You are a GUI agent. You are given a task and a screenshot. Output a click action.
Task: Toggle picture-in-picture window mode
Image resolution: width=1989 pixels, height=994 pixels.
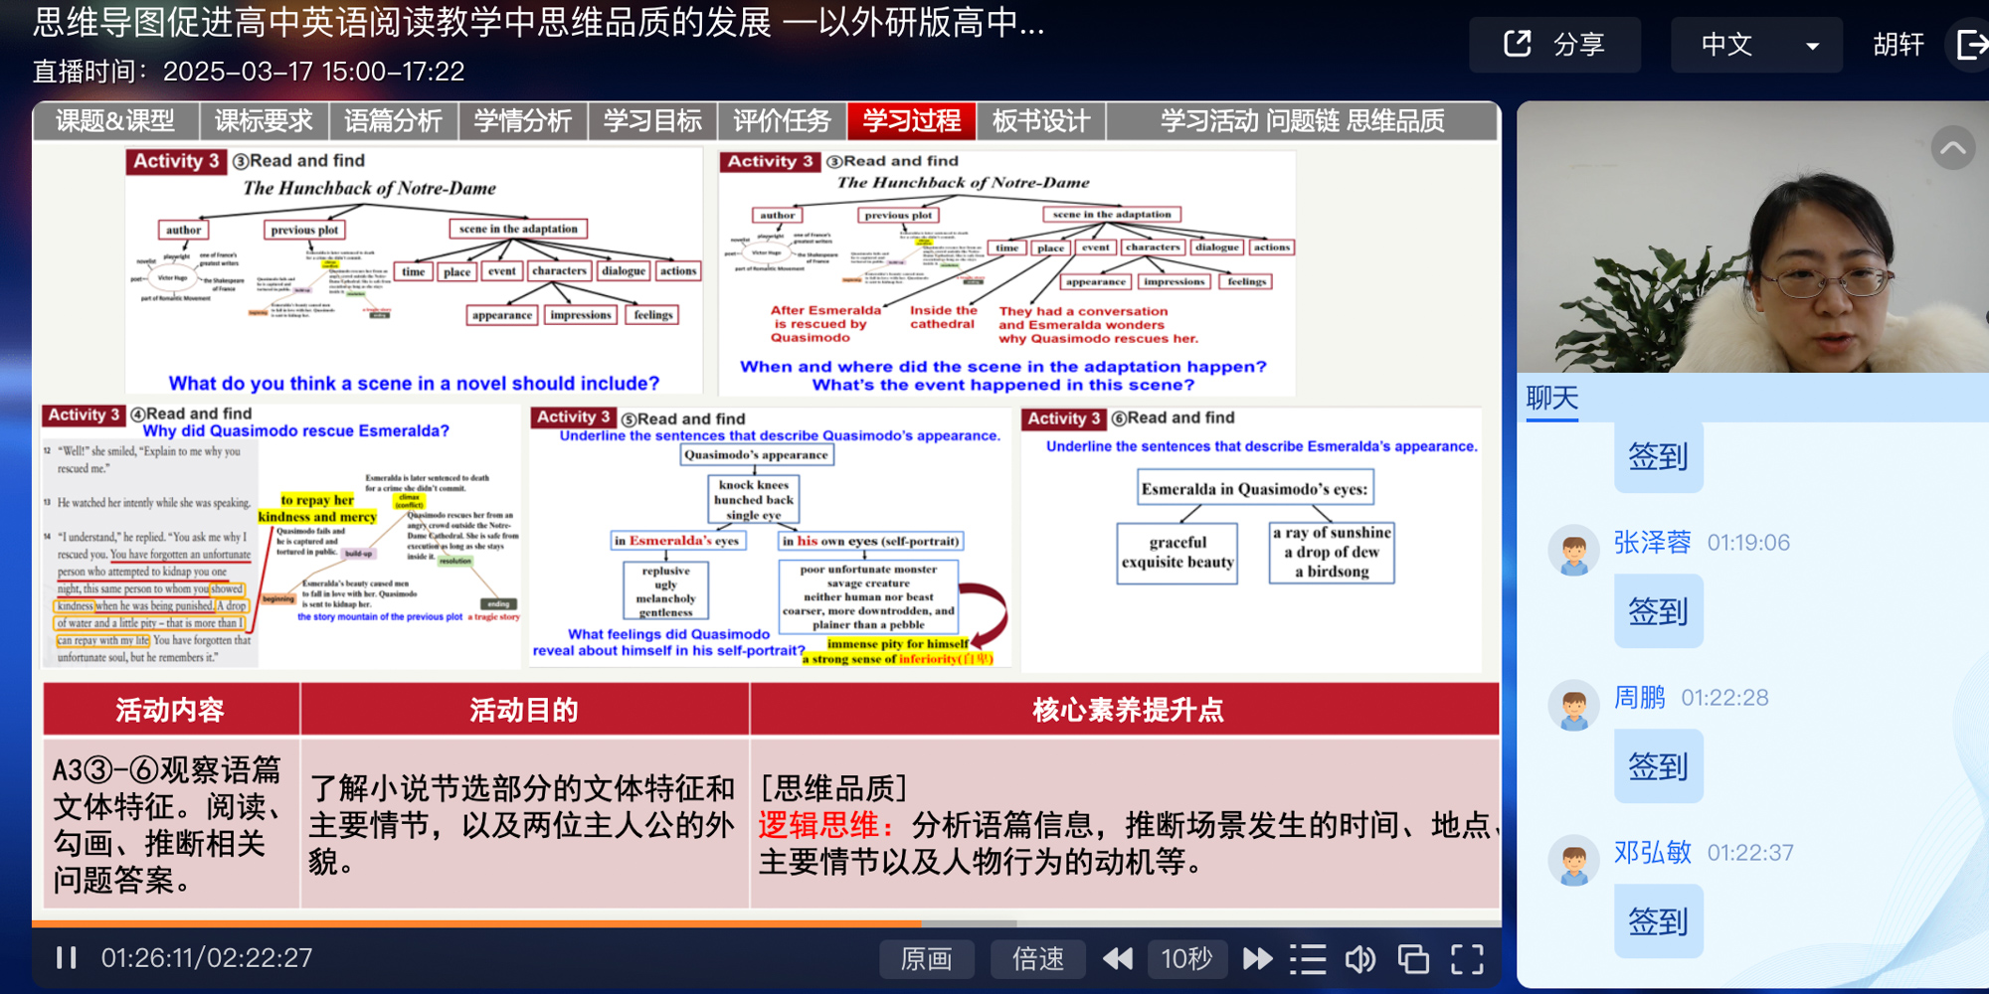coord(1413,958)
